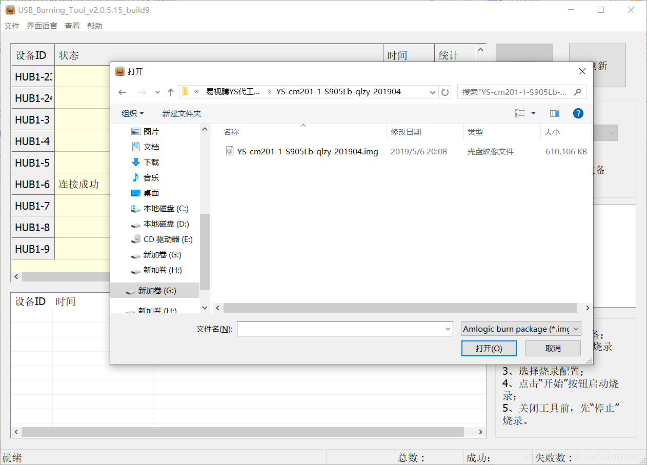Go to the 下载 Downloads folder
Image resolution: width=647 pixels, height=465 pixels.
click(151, 163)
